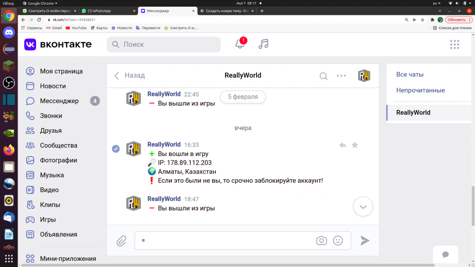Click ReallyWorld sender name at 22:45
475x267 pixels.
(164, 94)
